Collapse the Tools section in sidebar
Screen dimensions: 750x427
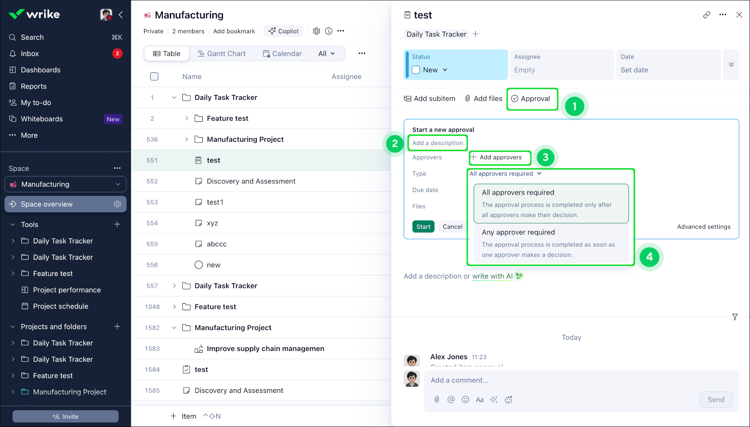pyautogui.click(x=12, y=225)
